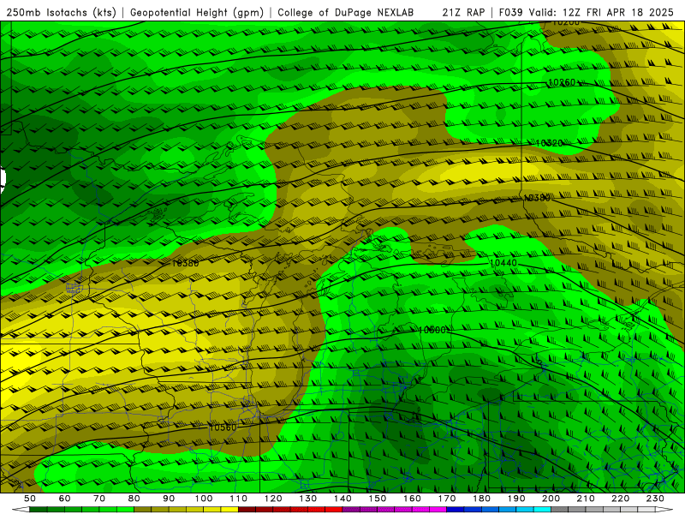Click the '250mb Isotachs (kts)' title text
Screen dimensions: 685x514
click(61, 13)
